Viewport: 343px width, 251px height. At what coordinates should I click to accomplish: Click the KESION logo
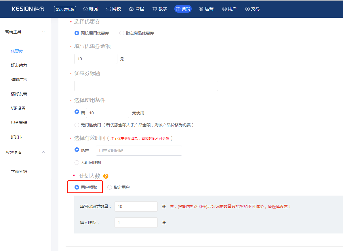coord(28,9)
